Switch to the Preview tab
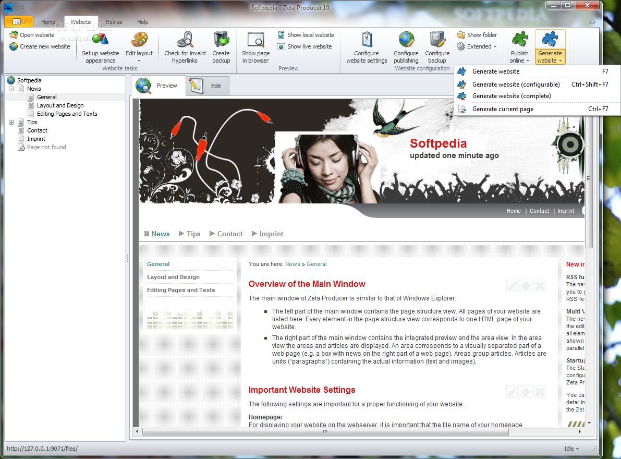This screenshot has height=459, width=621. [x=158, y=86]
